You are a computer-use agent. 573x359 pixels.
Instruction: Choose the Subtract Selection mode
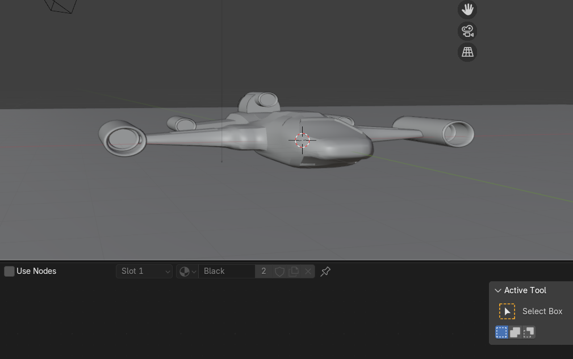coord(529,332)
